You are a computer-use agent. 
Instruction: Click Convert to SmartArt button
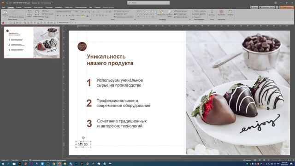(x=124, y=17)
